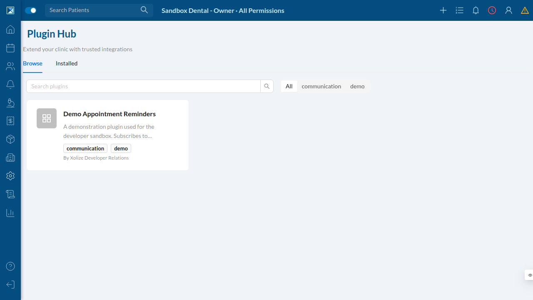Open the patients icon in sidebar

(x=10, y=66)
